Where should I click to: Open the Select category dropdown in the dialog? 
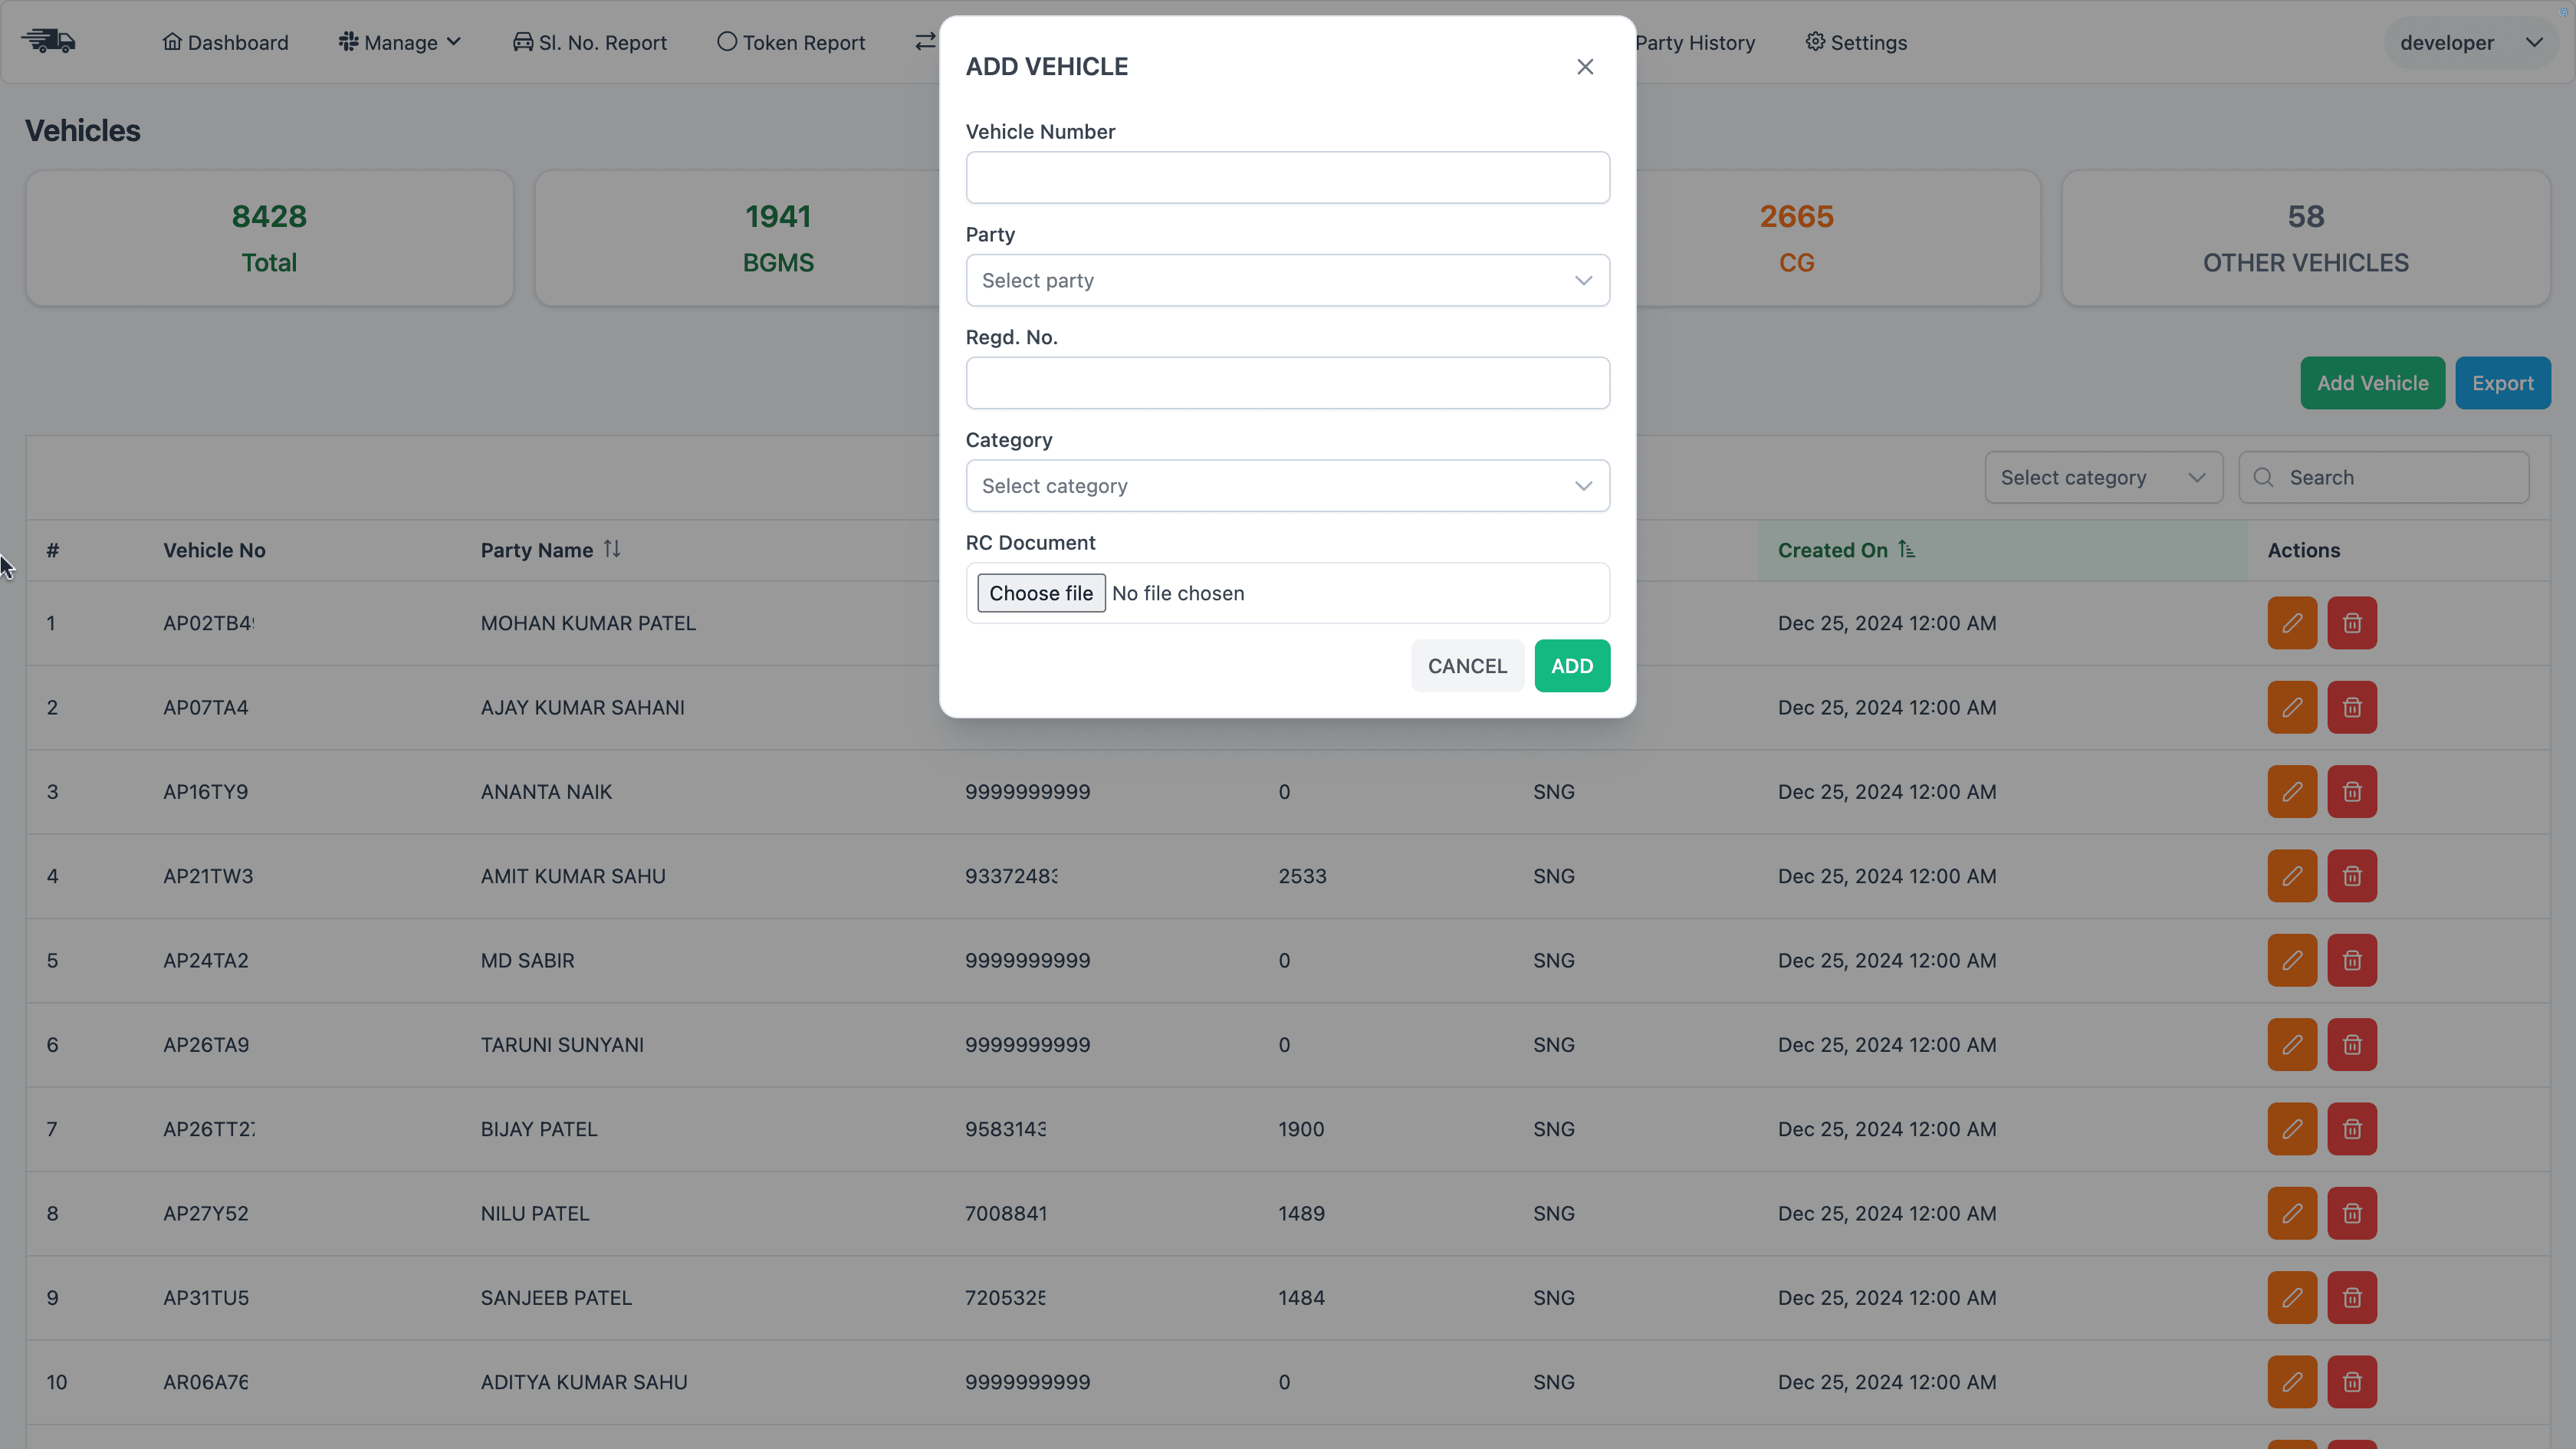tap(1287, 486)
